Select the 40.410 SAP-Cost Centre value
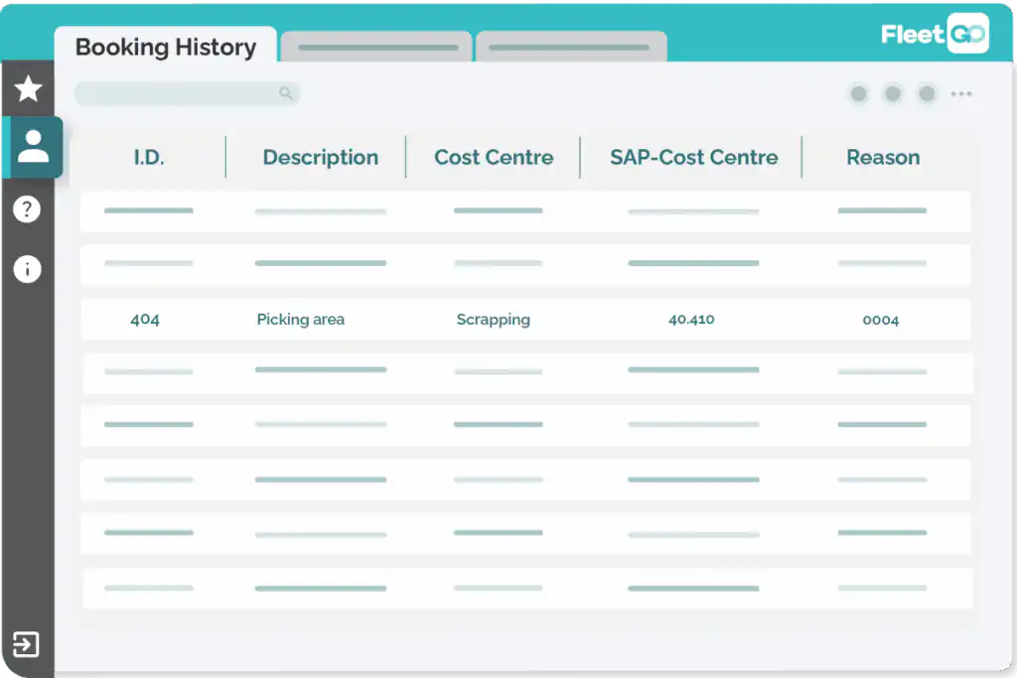 point(691,320)
